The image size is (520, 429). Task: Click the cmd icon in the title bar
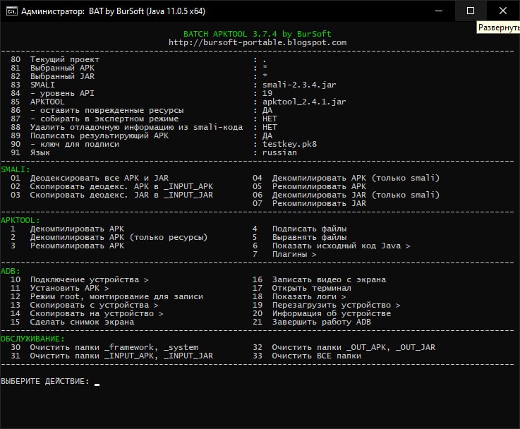pos(11,11)
